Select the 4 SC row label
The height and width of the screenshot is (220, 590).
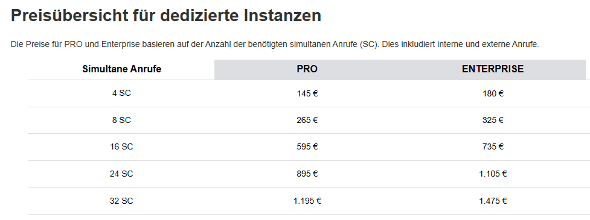pyautogui.click(x=121, y=93)
